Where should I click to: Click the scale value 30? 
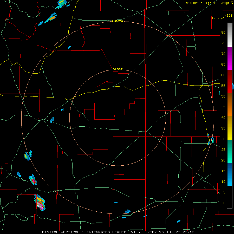pyautogui.click(x=223, y=139)
